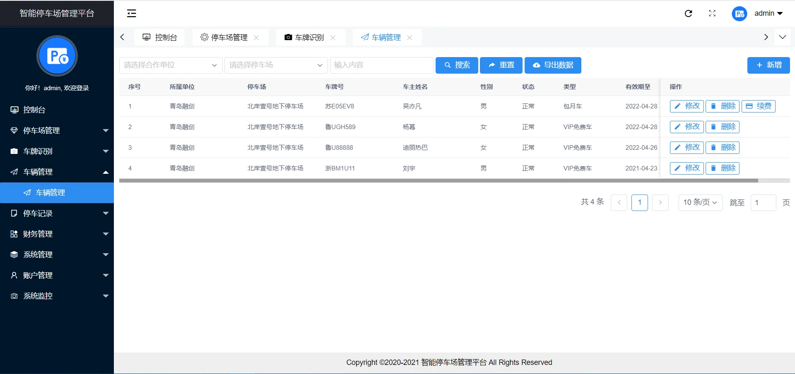The image size is (795, 374).
Task: Open the 请选择合作单位 dropdown
Action: pos(170,65)
